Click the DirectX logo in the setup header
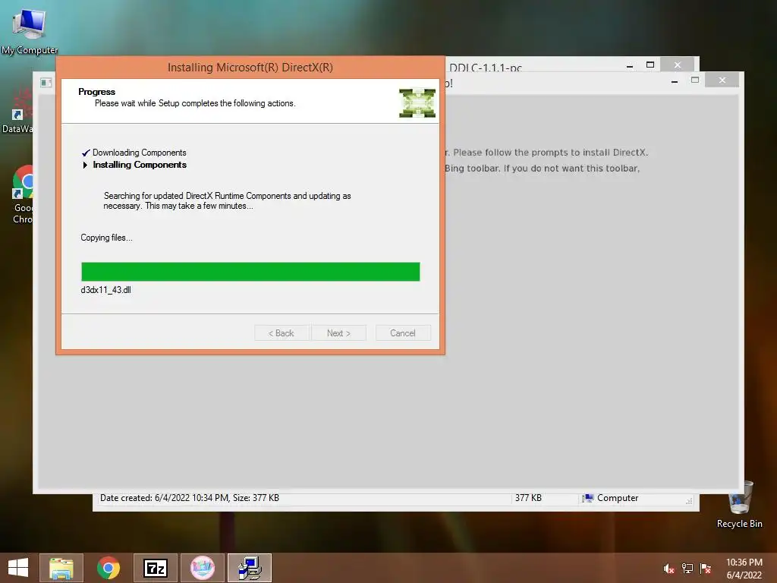 [417, 103]
